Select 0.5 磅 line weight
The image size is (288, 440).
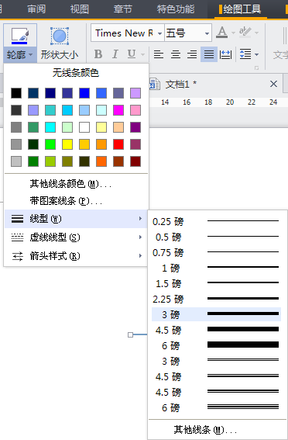(216, 237)
